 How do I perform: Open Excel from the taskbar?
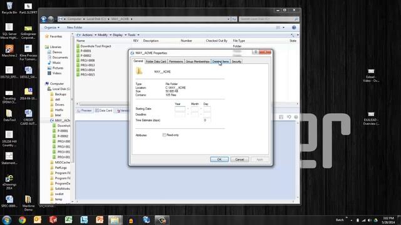pyautogui.click(x=68, y=219)
